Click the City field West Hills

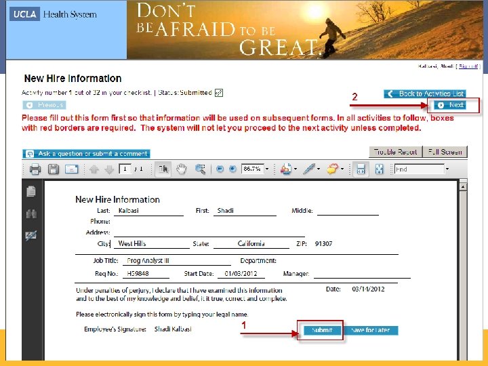coord(152,244)
